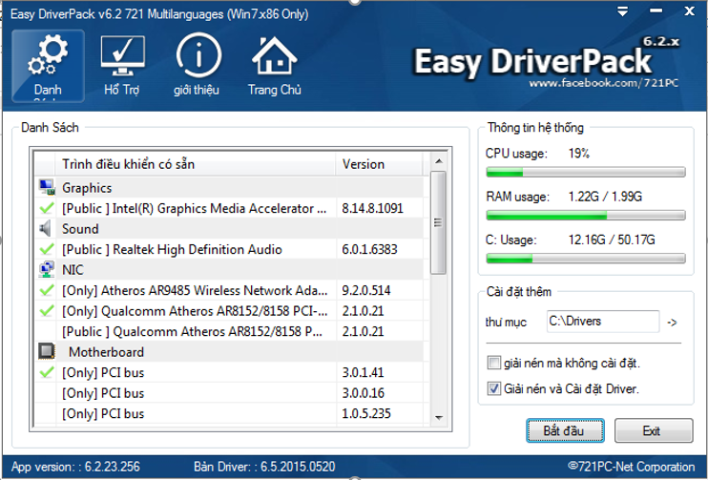Go to Trang Chủ home icon
The width and height of the screenshot is (708, 480).
pos(274,66)
